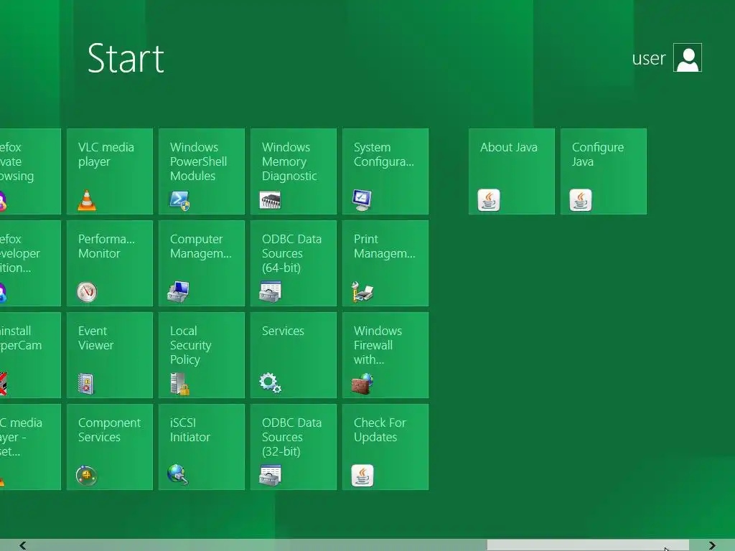Click the user account picture icon
735x551 pixels.
pos(687,57)
